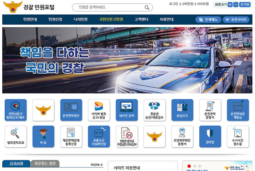This screenshot has width=255, height=171.
Task: Increase screen size with plus button
Action: tap(230, 5)
